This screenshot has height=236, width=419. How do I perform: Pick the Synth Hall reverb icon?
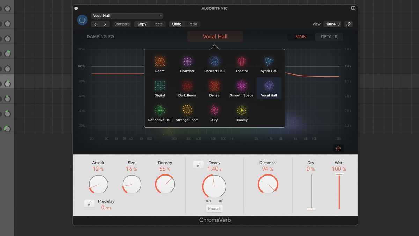coord(269,61)
